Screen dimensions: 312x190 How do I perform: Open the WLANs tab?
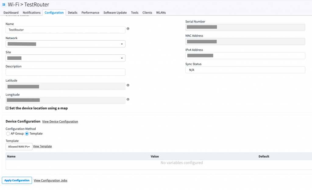[x=161, y=13]
